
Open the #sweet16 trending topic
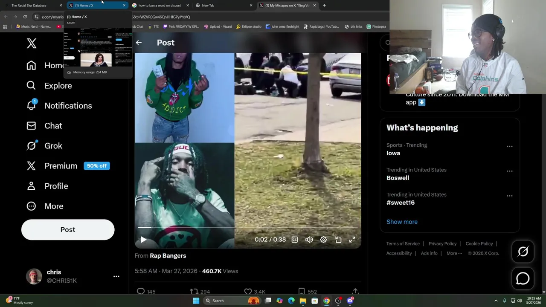pos(450,199)
